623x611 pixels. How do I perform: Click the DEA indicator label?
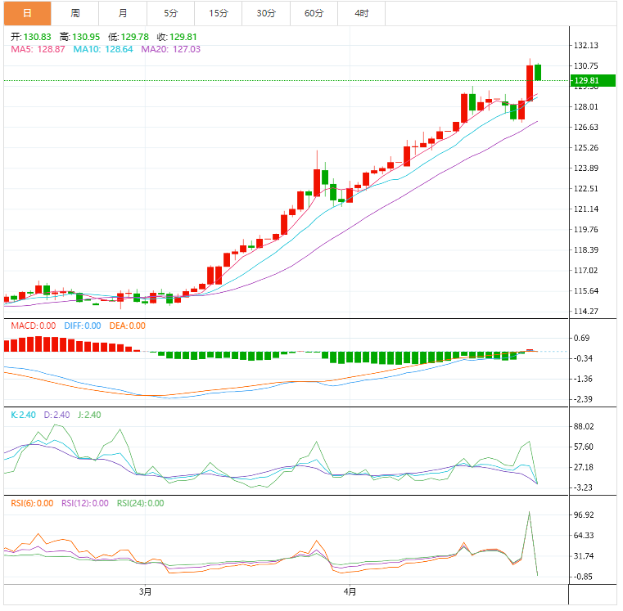[126, 326]
